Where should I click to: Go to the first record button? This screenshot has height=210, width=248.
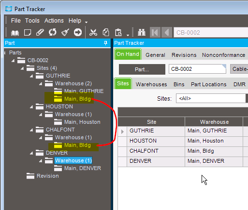(x=155, y=33)
